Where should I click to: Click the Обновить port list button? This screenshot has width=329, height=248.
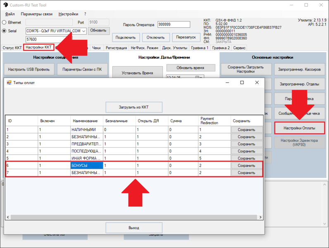click(98, 31)
